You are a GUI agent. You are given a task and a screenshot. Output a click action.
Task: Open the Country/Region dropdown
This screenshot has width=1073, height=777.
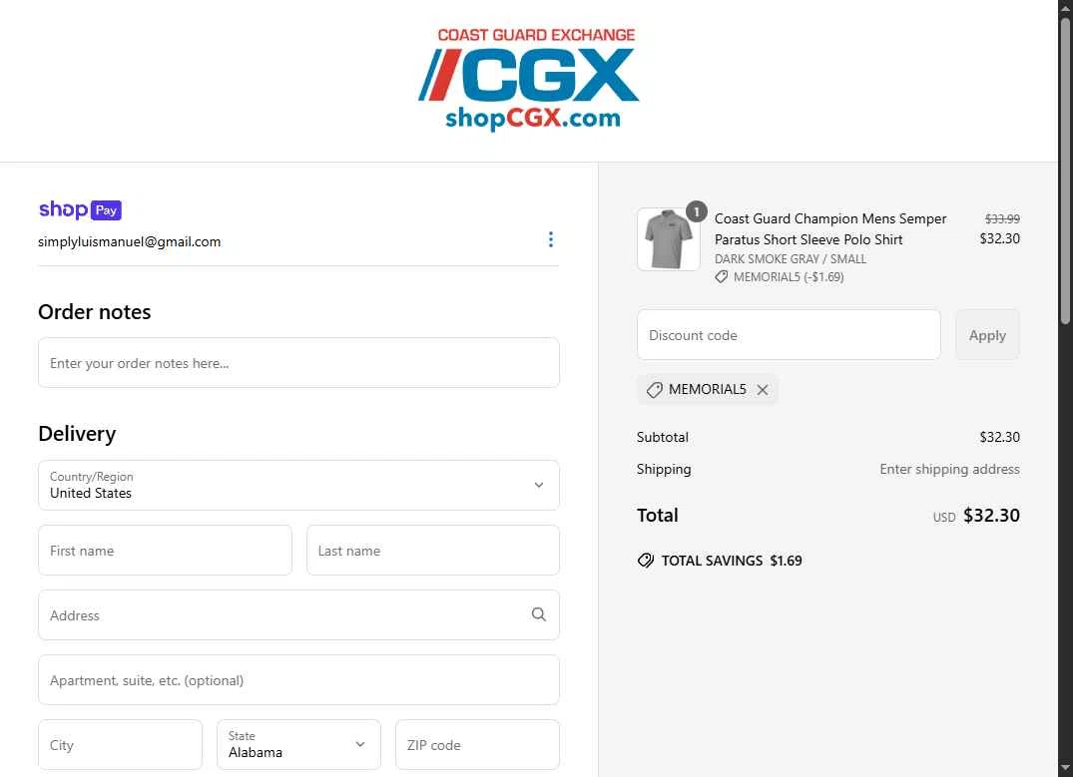point(298,485)
